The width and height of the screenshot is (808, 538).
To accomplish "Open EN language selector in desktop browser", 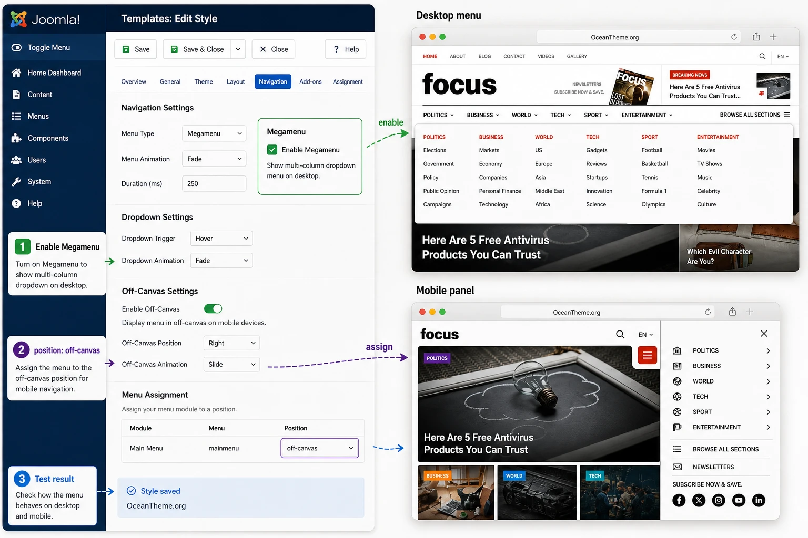I will [x=783, y=56].
